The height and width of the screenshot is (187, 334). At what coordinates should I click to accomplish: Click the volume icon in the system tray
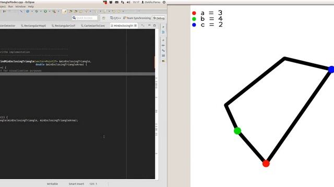pos(128,2)
